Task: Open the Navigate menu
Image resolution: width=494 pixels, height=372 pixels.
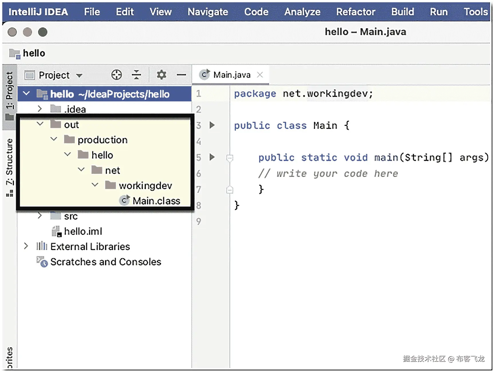Action: (208, 12)
